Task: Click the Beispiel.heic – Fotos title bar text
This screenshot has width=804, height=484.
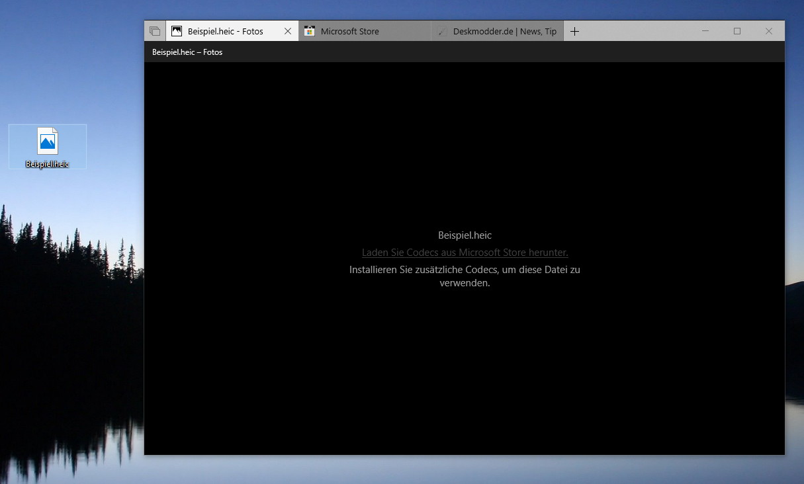Action: (x=187, y=52)
